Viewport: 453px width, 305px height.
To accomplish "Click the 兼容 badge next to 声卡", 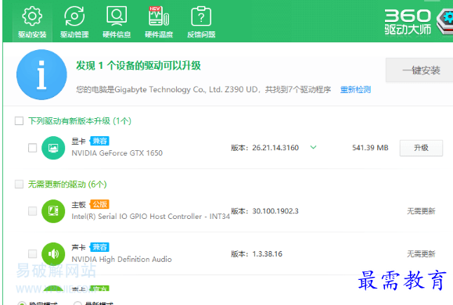I will coord(99,247).
